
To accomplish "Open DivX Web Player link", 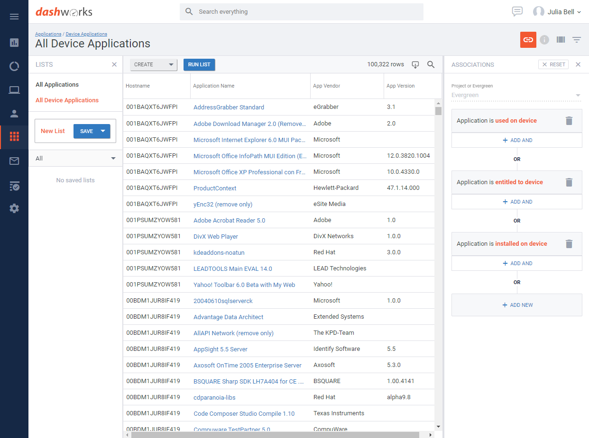I will coord(216,237).
